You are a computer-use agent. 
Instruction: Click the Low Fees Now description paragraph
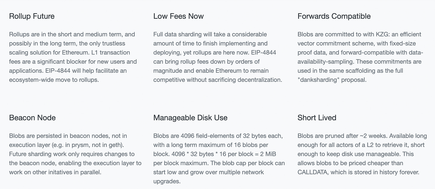[x=218, y=57]
